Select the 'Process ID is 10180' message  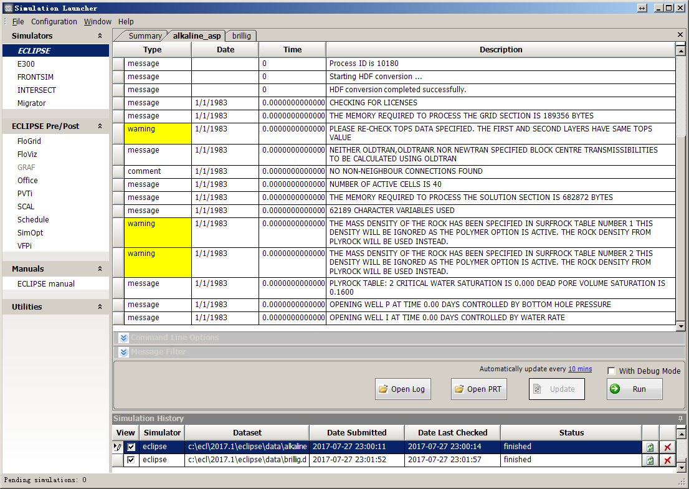point(394,64)
